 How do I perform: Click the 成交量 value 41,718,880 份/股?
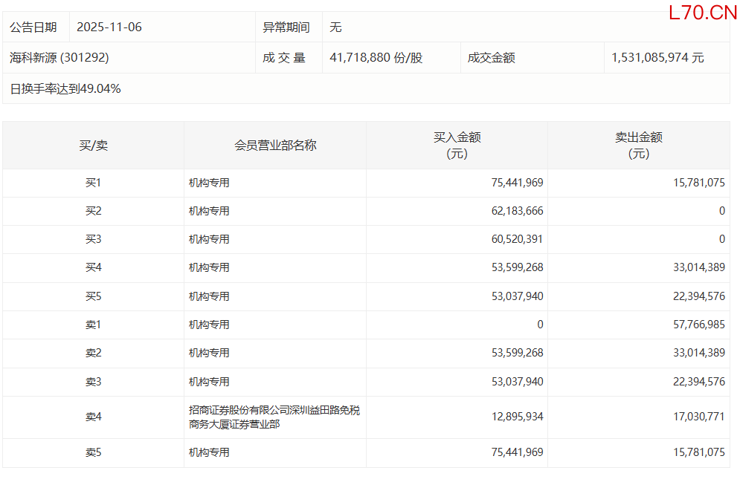[x=376, y=57]
